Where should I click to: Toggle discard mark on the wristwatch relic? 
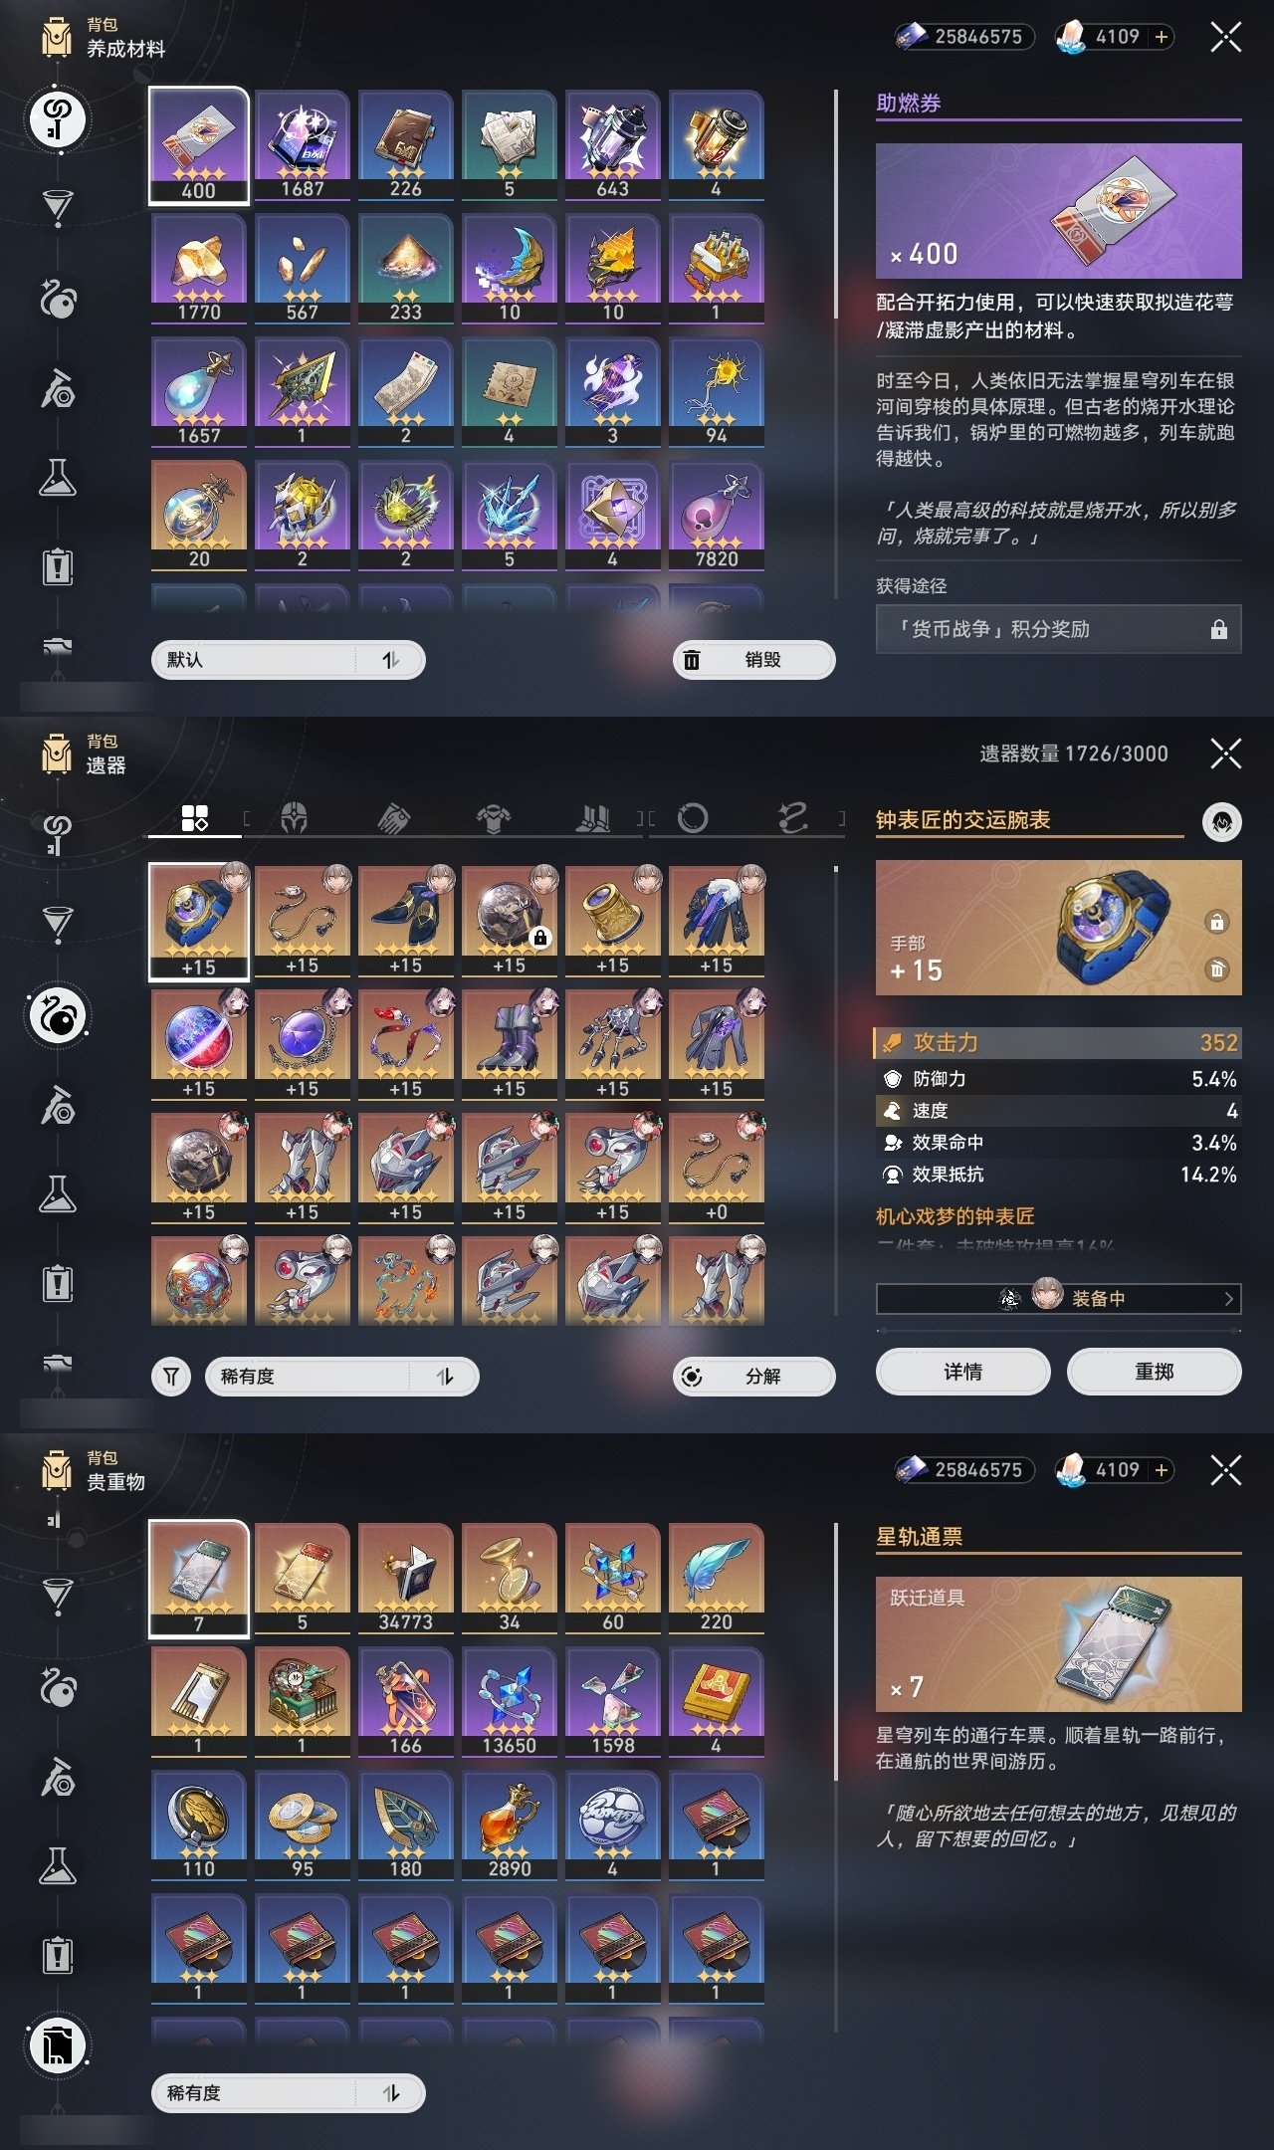[x=1216, y=969]
